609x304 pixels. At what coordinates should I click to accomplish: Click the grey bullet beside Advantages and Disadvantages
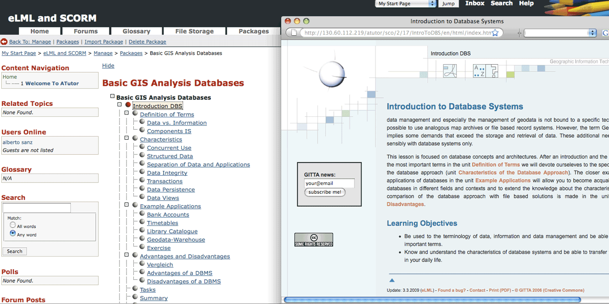(x=135, y=255)
